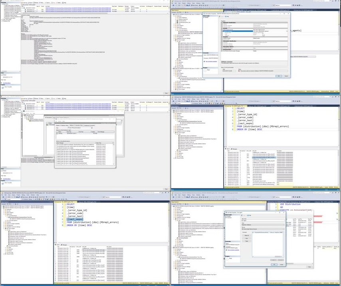
Task: Select the General page in Subscription Properties
Action: 206,18
